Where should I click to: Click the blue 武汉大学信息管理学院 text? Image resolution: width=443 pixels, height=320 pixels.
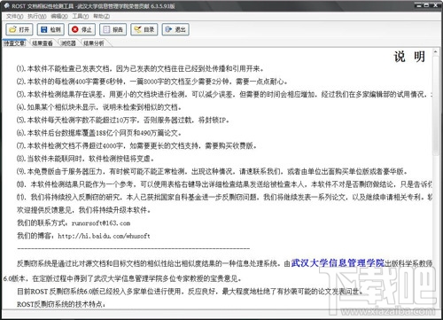coord(338,262)
